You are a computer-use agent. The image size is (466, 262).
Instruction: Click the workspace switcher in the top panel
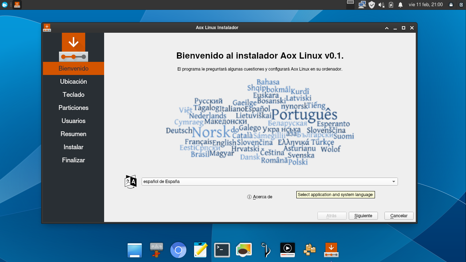[x=350, y=5]
